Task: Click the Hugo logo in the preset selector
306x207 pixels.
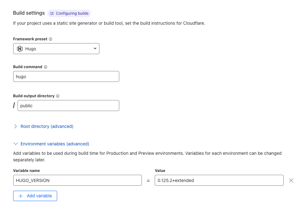Action: [20, 49]
